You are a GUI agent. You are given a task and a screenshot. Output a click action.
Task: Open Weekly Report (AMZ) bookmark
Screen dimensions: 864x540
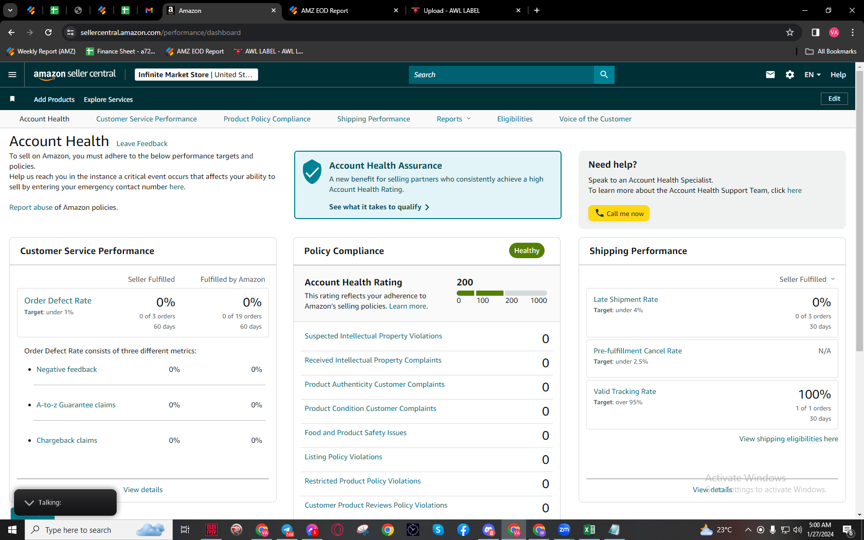click(x=41, y=51)
